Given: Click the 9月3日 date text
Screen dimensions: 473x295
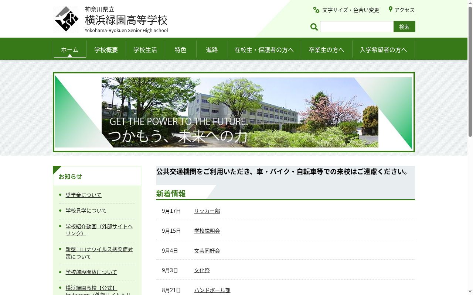Looking at the screenshot, I should (x=170, y=270).
